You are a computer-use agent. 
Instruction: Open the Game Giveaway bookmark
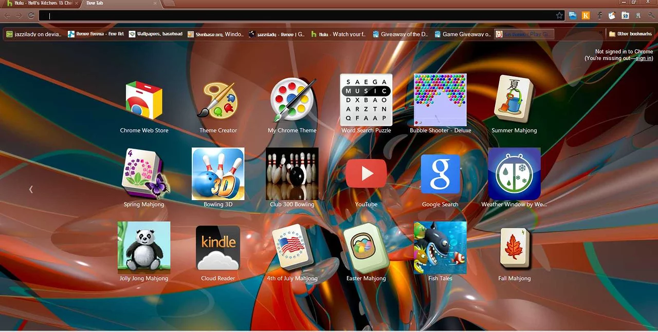click(463, 34)
